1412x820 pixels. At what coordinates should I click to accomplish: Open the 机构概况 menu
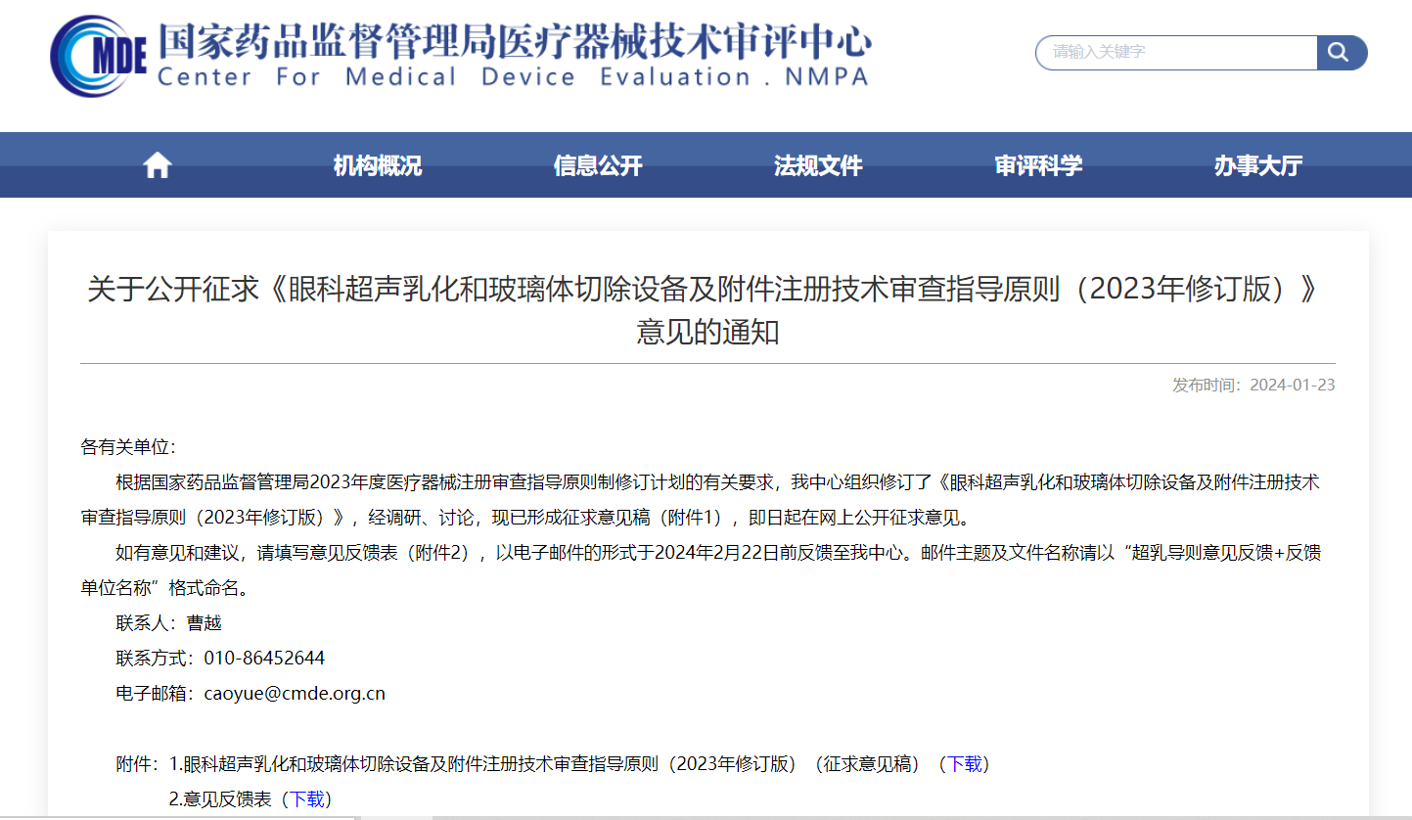click(x=377, y=164)
